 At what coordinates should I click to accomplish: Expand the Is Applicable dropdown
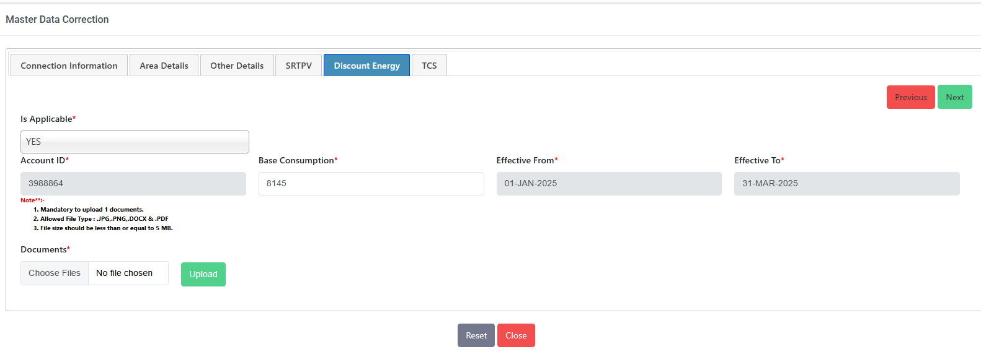click(135, 142)
